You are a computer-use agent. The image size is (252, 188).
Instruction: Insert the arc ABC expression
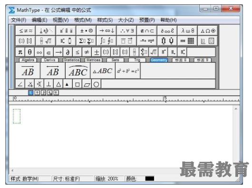pos(78,71)
